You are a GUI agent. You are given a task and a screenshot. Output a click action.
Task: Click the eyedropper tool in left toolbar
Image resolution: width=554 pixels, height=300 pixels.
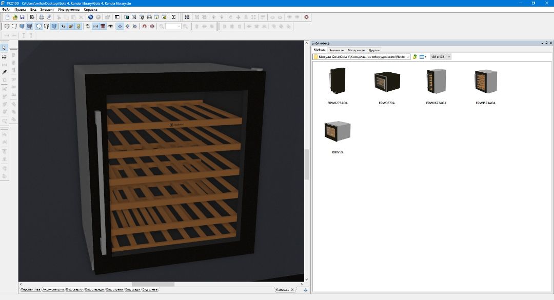[x=5, y=72]
